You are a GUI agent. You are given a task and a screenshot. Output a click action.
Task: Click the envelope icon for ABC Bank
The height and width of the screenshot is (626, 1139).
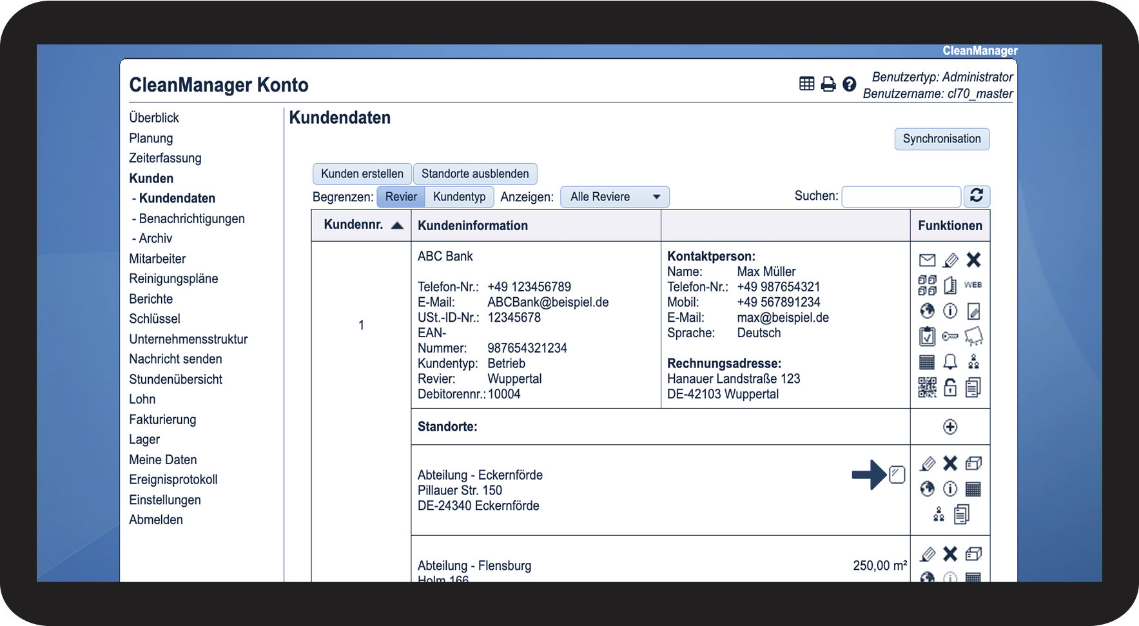click(x=927, y=260)
